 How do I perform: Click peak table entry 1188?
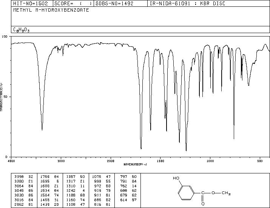click(76, 195)
